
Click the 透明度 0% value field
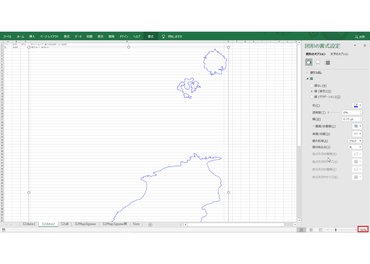pos(350,113)
